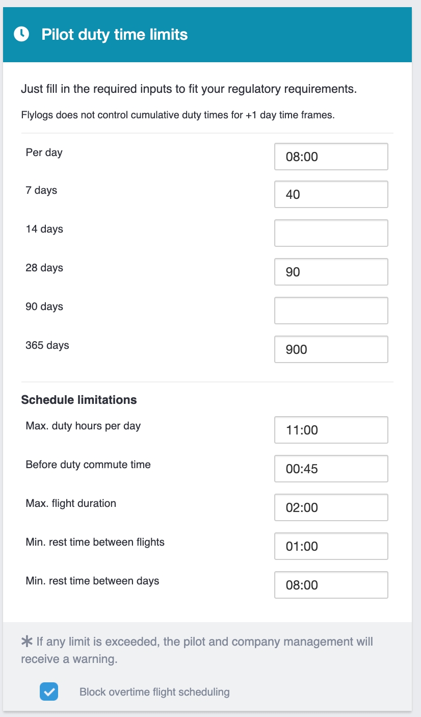Viewport: 421px width, 717px height.
Task: Focus the 365 days limit field
Action: [331, 349]
